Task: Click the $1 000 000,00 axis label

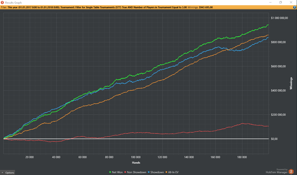Action: 279,18
